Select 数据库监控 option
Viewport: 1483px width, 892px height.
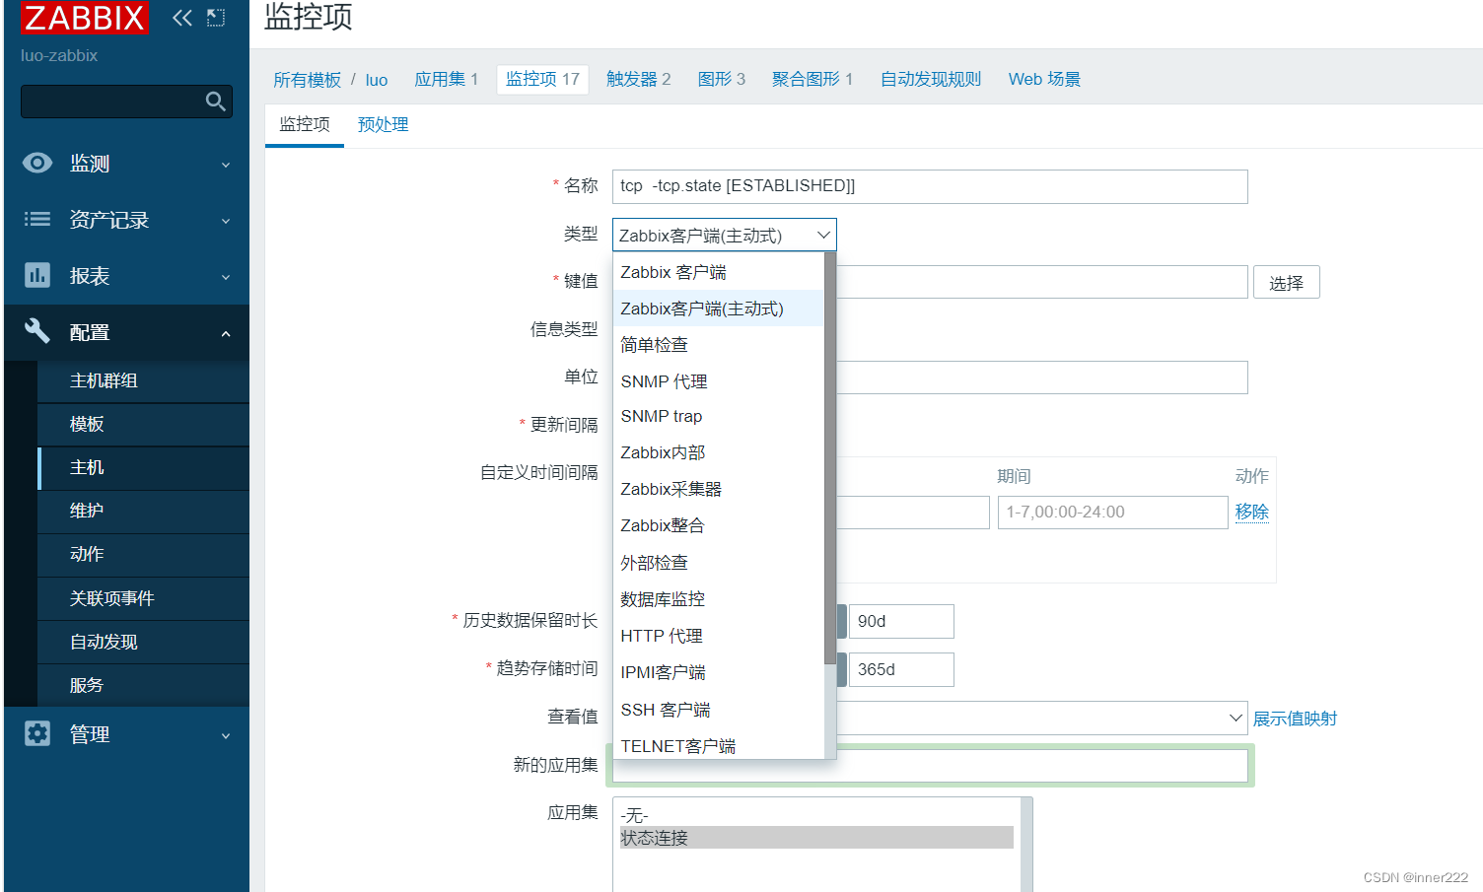click(719, 599)
